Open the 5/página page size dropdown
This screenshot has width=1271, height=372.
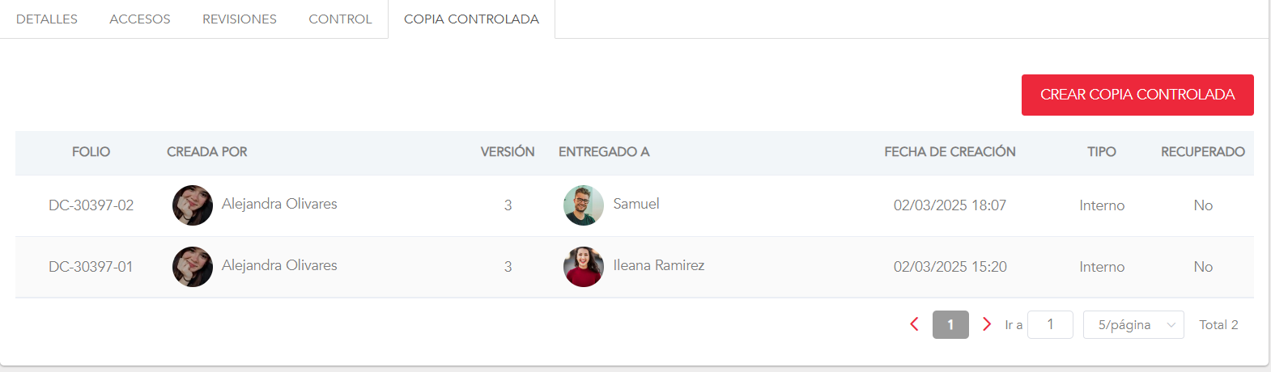[1133, 324]
